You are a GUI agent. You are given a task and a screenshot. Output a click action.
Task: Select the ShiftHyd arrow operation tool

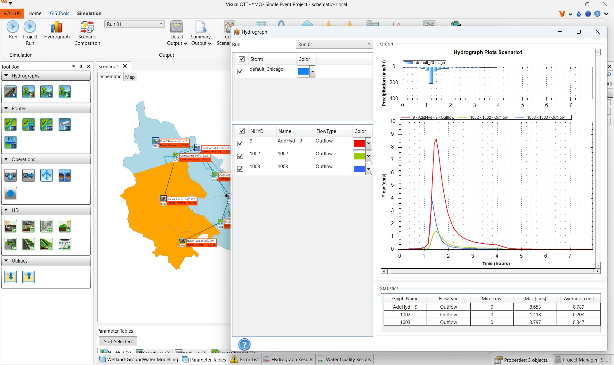coord(28,175)
